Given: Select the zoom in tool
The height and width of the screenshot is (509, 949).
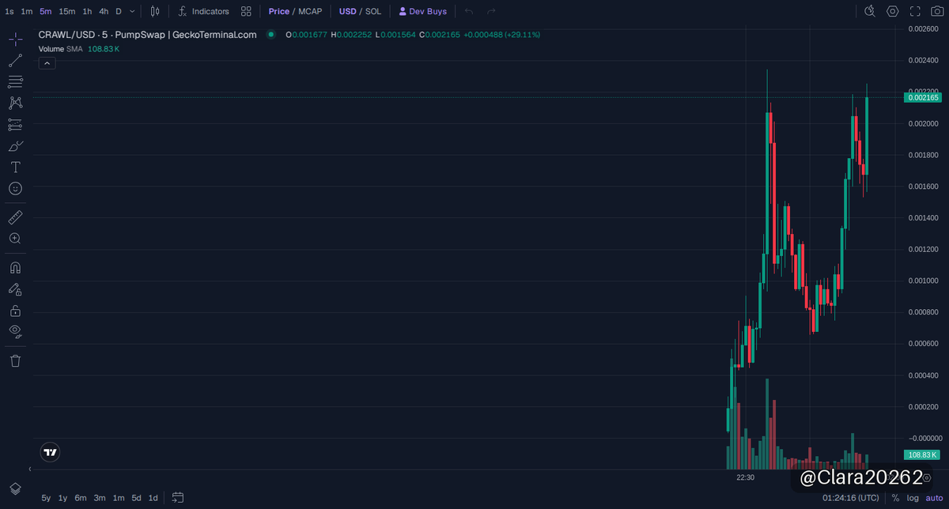Looking at the screenshot, I should [x=15, y=238].
